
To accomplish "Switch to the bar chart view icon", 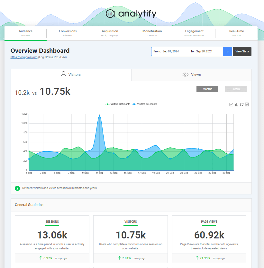I will pos(236,104).
